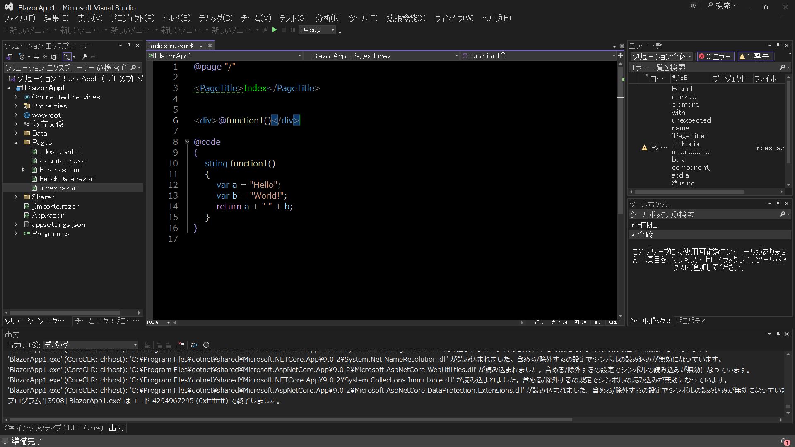
Task: Toggle pin on Index.razor tab
Action: [x=201, y=46]
